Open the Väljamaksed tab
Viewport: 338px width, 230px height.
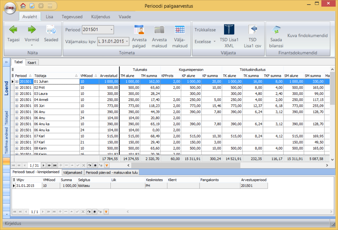[72, 172]
